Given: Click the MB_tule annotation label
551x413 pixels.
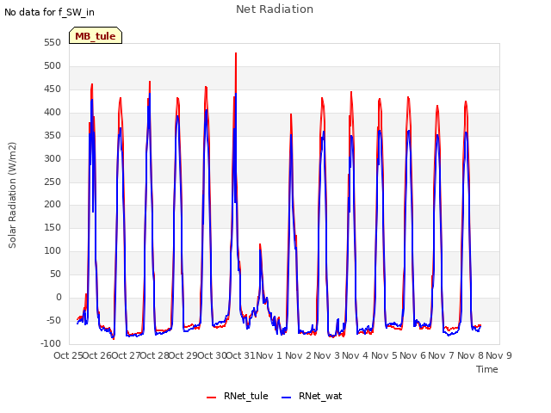Looking at the screenshot, I should (96, 36).
